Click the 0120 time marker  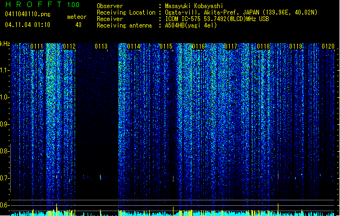[328, 46]
